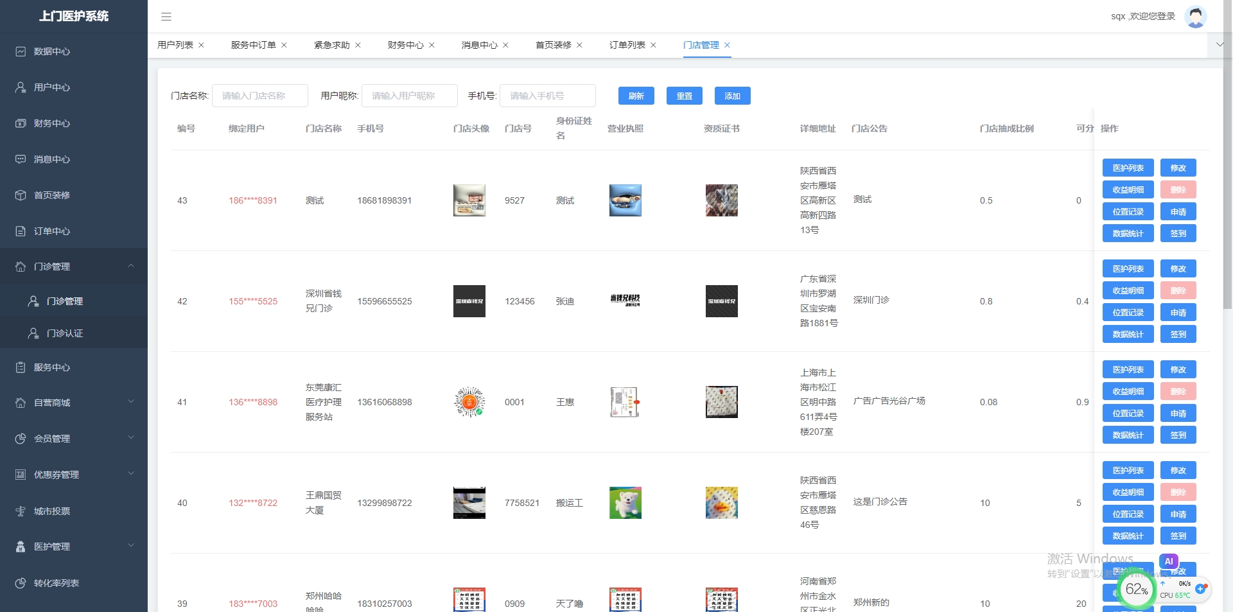Click the 财务中心 sidebar icon
Viewport: 1233px width, 612px height.
point(21,123)
